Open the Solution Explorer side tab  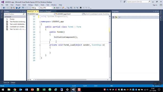[x=161, y=15]
